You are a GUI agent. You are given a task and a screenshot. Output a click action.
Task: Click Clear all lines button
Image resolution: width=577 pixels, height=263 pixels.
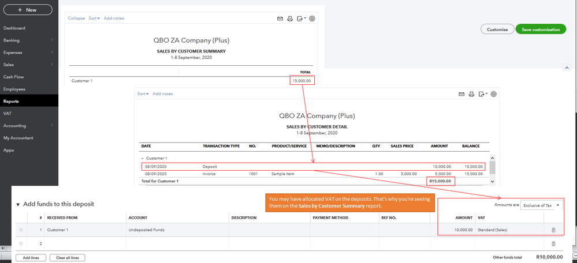(68, 258)
